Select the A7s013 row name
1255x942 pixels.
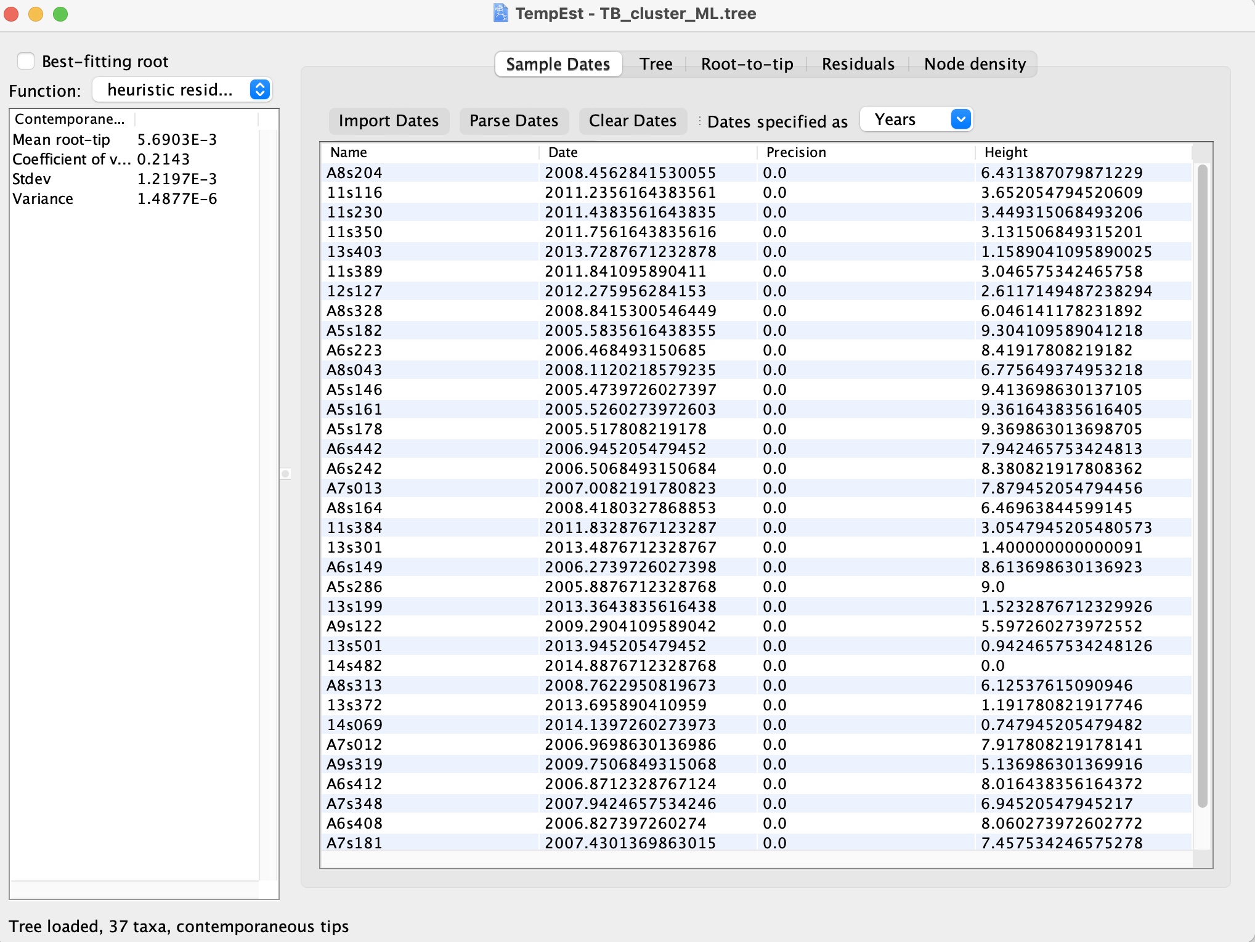click(x=354, y=488)
